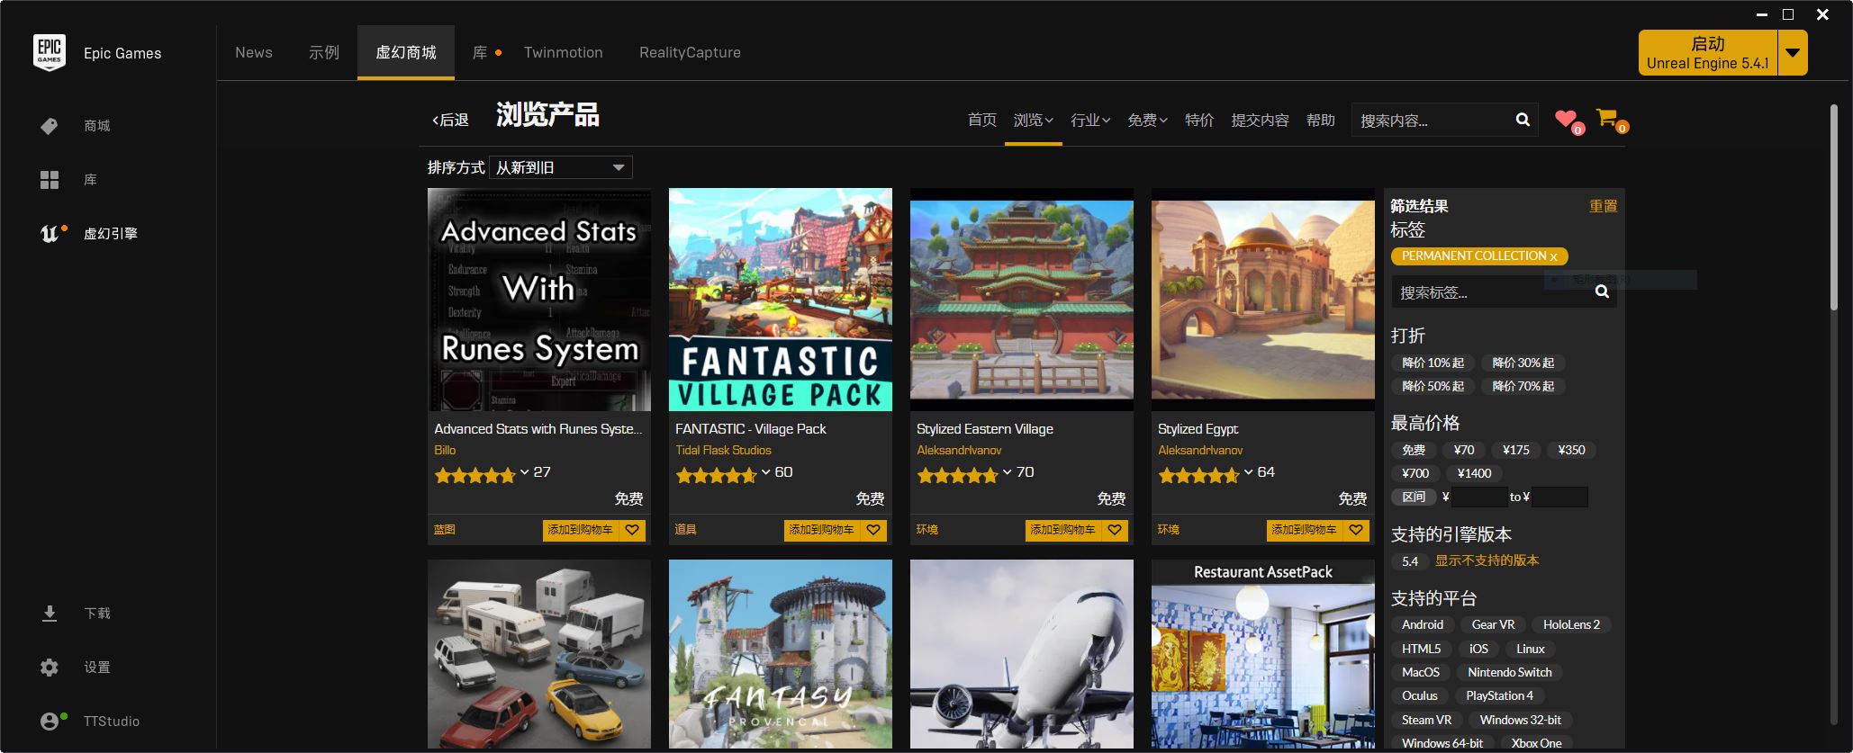This screenshot has height=753, width=1853.
Task: Open the shopping cart icon
Action: (x=1606, y=118)
